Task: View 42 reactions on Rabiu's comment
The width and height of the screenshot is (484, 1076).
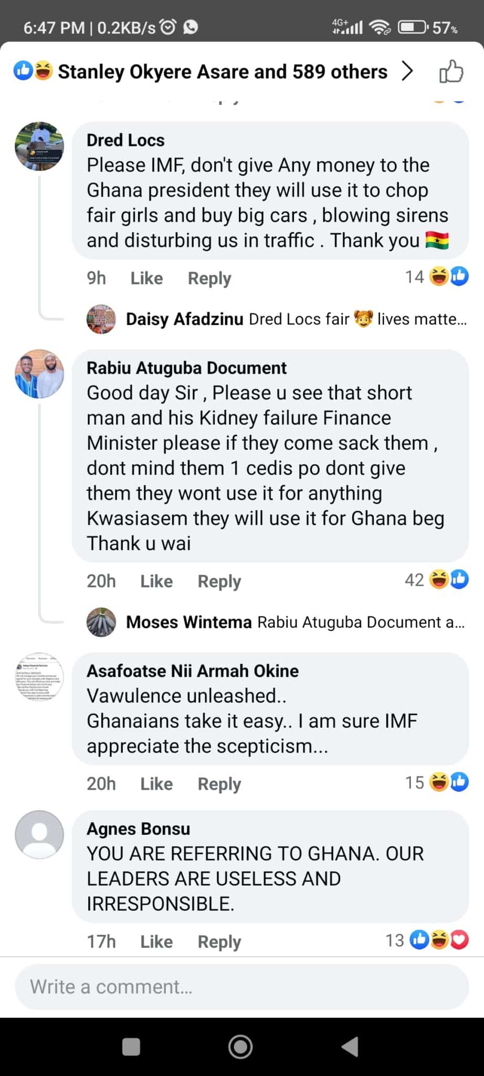Action: (x=436, y=580)
